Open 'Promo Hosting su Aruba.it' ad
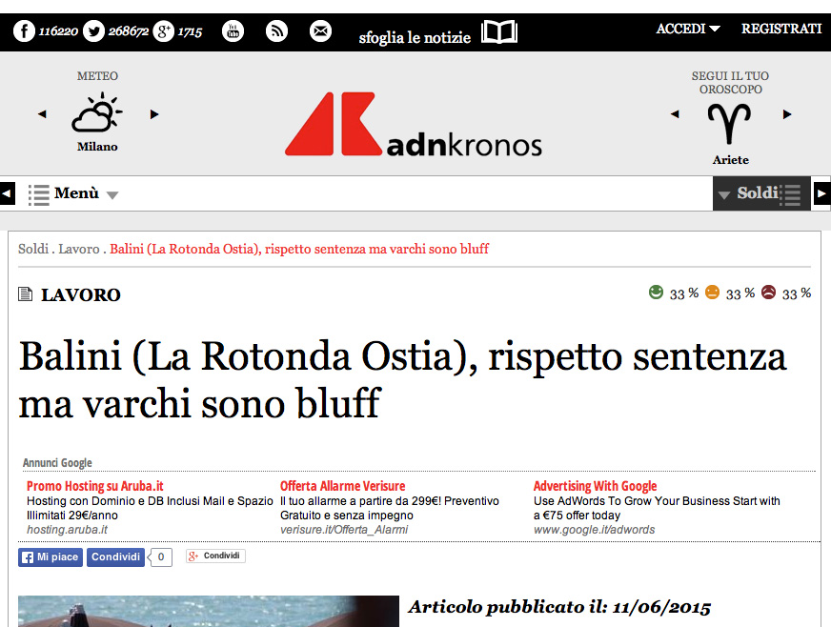The width and height of the screenshot is (831, 627). [x=95, y=486]
